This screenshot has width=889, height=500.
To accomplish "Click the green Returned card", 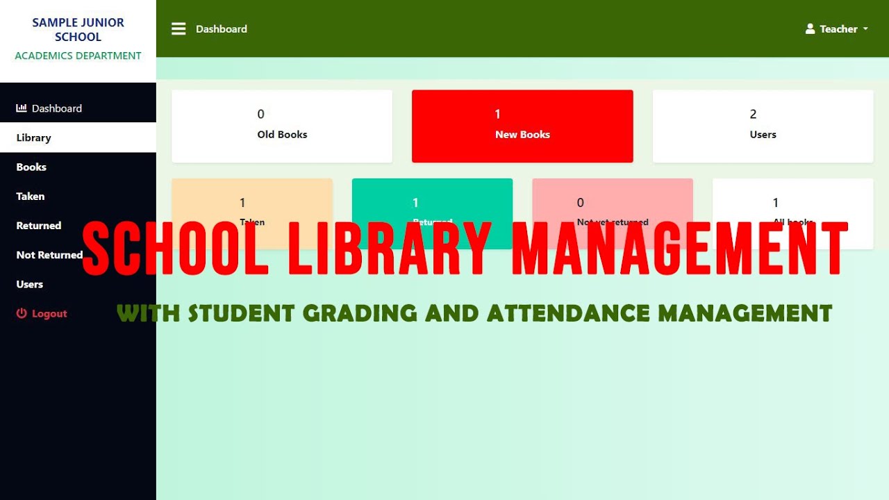I will 432,214.
